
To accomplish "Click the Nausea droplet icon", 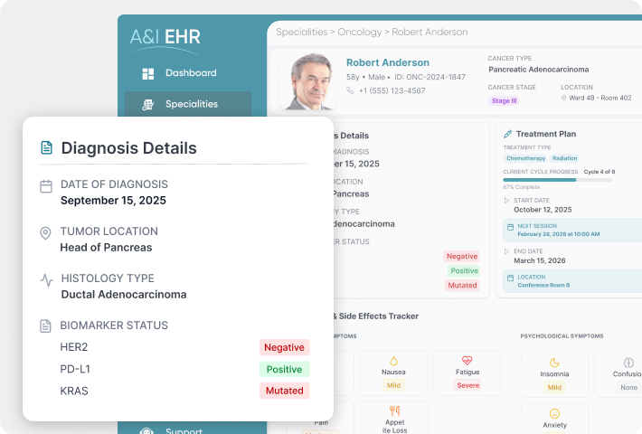I will coord(393,361).
